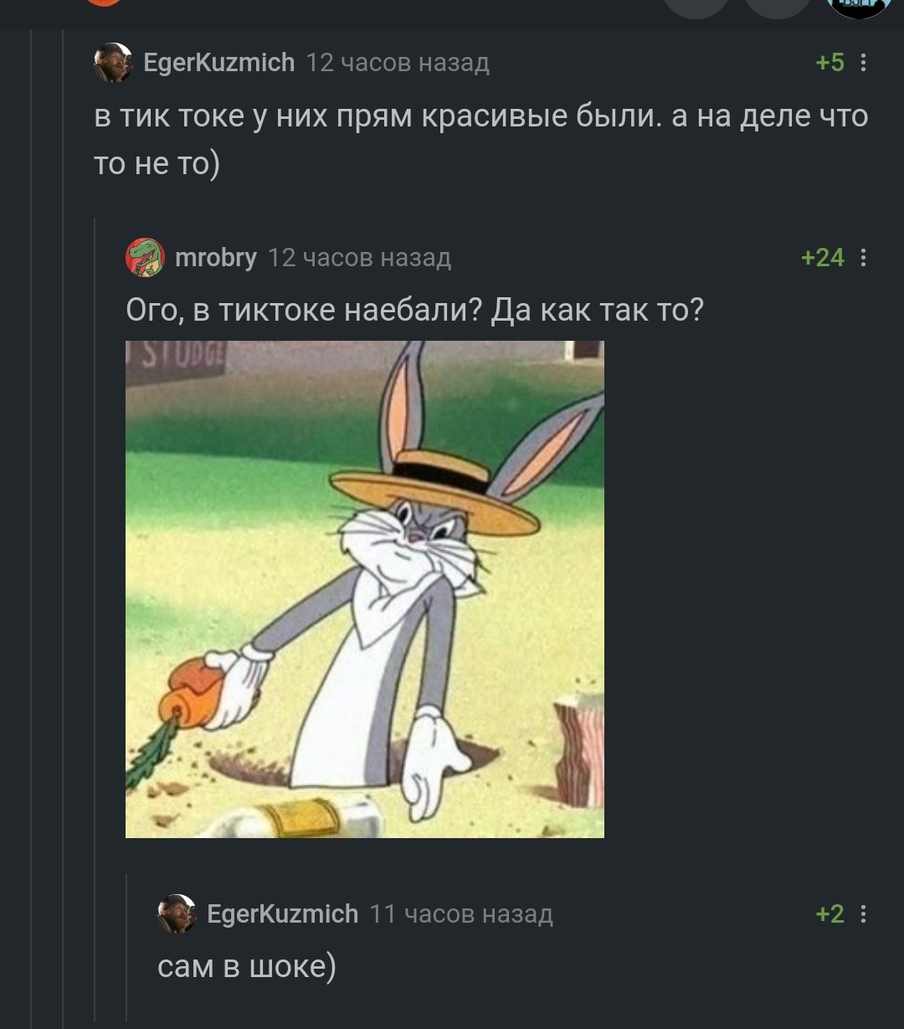Tap mrobry's dinosaur avatar
Screen dimensions: 904x1029
tap(145, 257)
